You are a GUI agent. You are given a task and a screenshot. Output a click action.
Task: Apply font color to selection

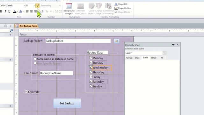click(15, 11)
